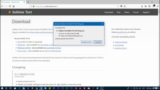
Task: Open a new browser tab
Action: (28, 2)
